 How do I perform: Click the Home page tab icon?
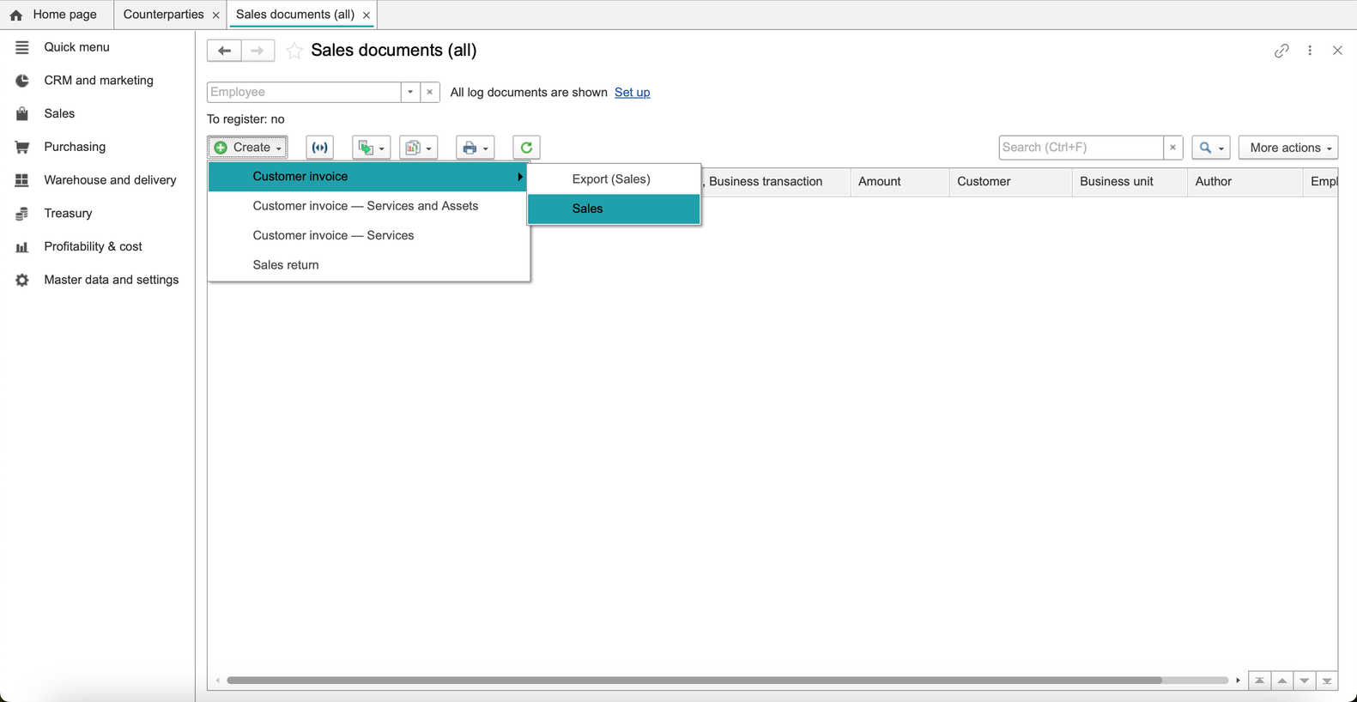pyautogui.click(x=16, y=15)
